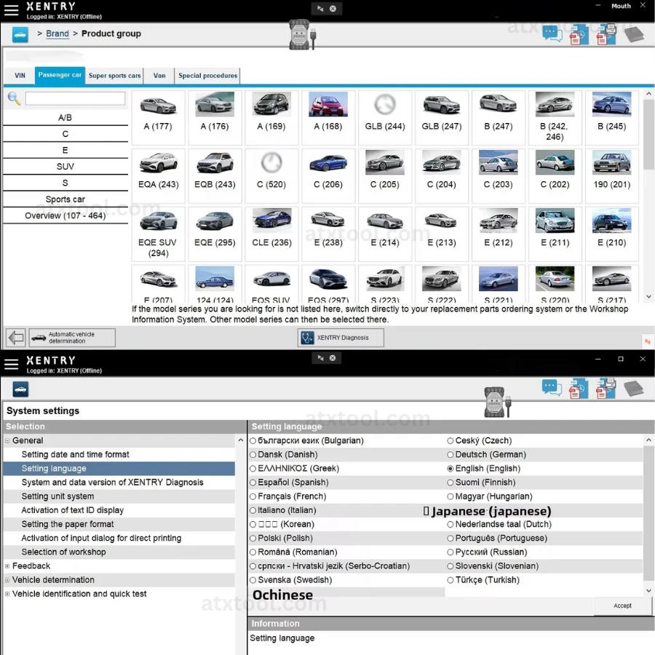The height and width of the screenshot is (655, 655).
Task: Click PDF print icon in settings window toolbar
Action: 606,389
